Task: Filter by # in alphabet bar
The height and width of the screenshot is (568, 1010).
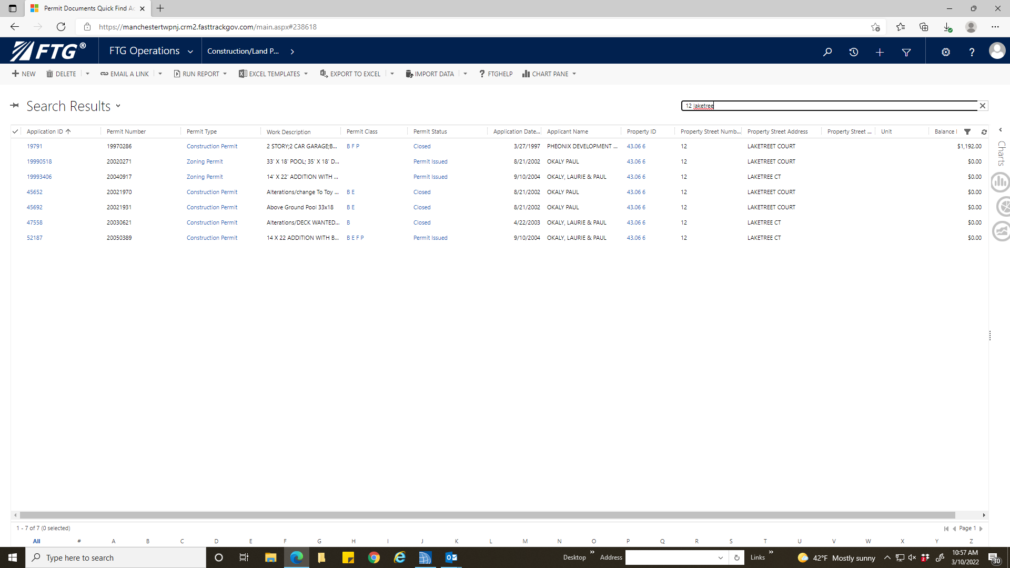Action: [79, 541]
